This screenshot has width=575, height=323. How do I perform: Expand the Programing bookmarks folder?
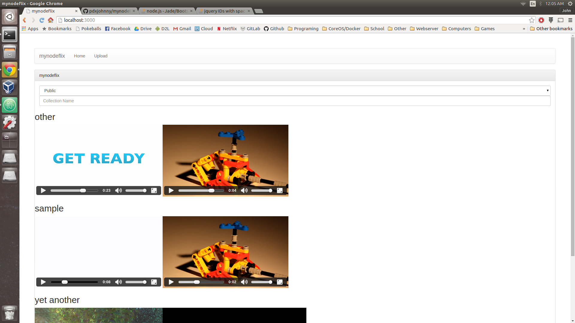tap(303, 29)
